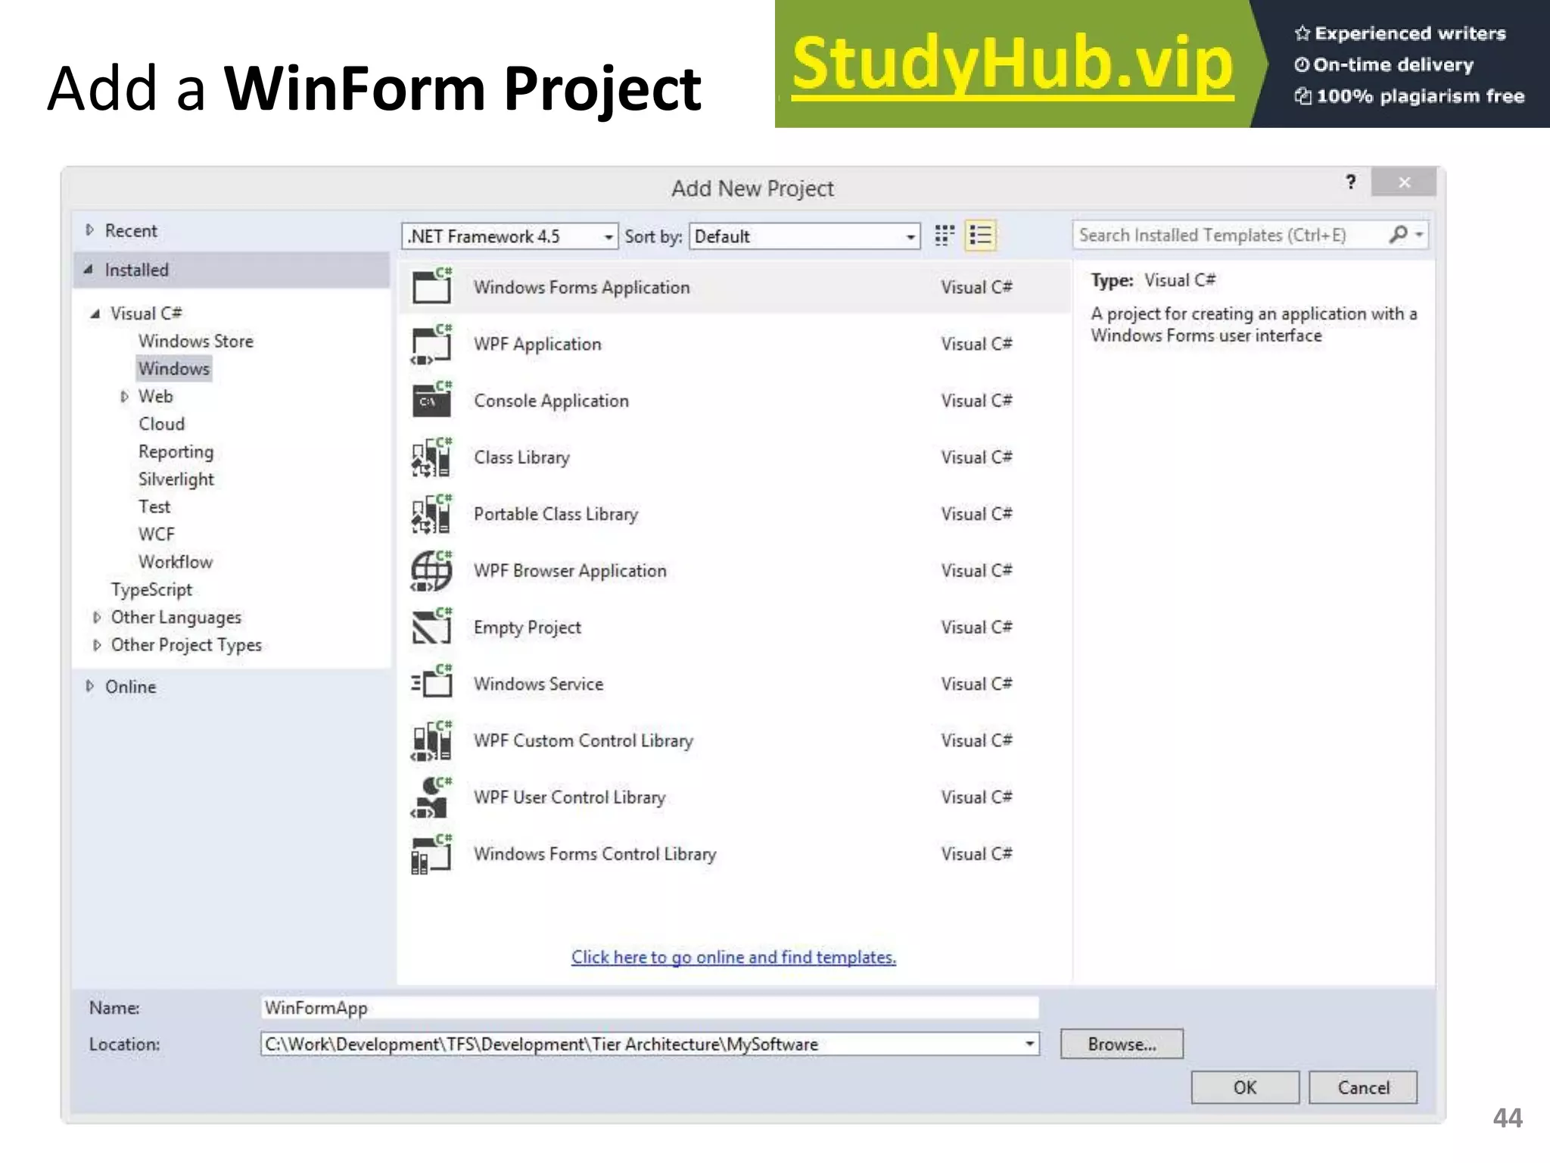Click the OK button

pyautogui.click(x=1244, y=1087)
